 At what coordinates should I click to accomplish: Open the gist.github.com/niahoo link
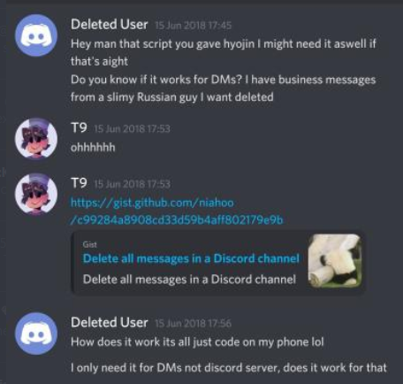(x=177, y=211)
